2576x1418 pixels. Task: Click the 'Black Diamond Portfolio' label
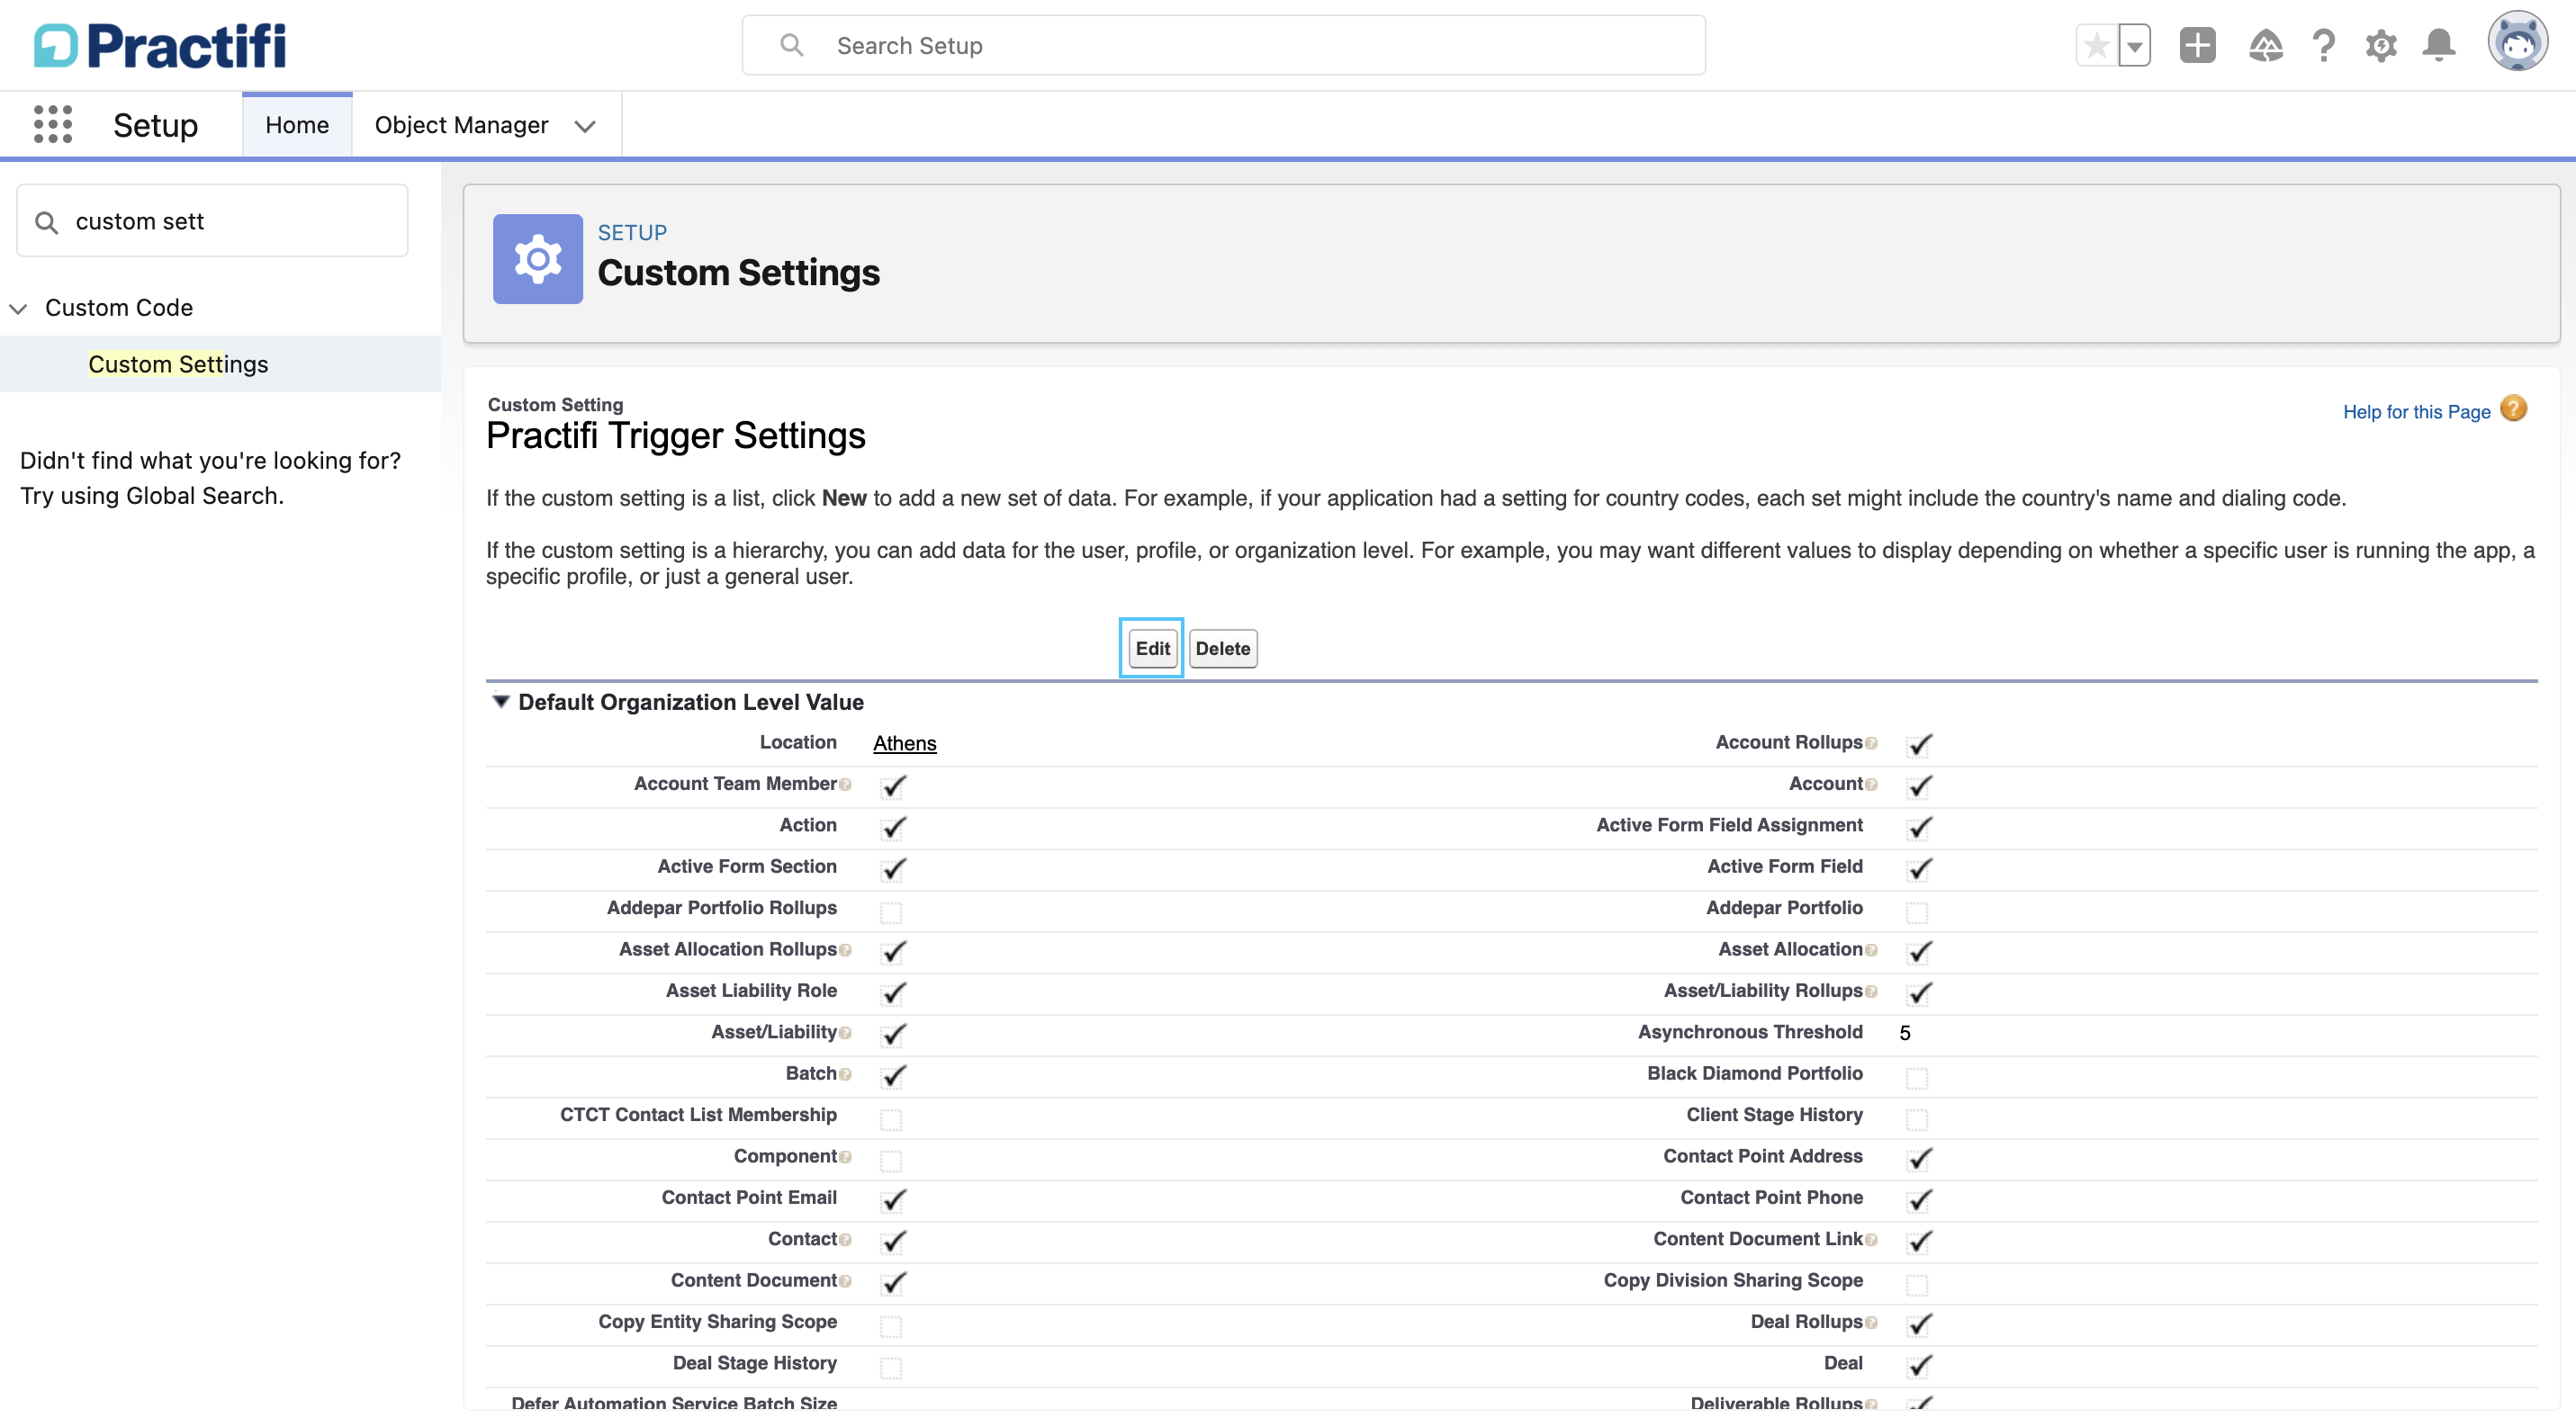pyautogui.click(x=1755, y=1073)
